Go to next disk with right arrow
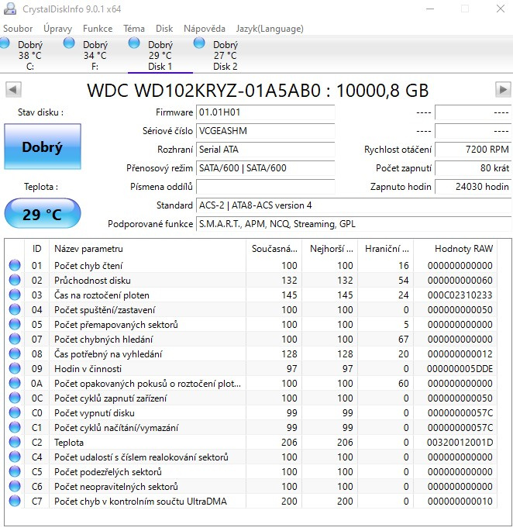 503,90
